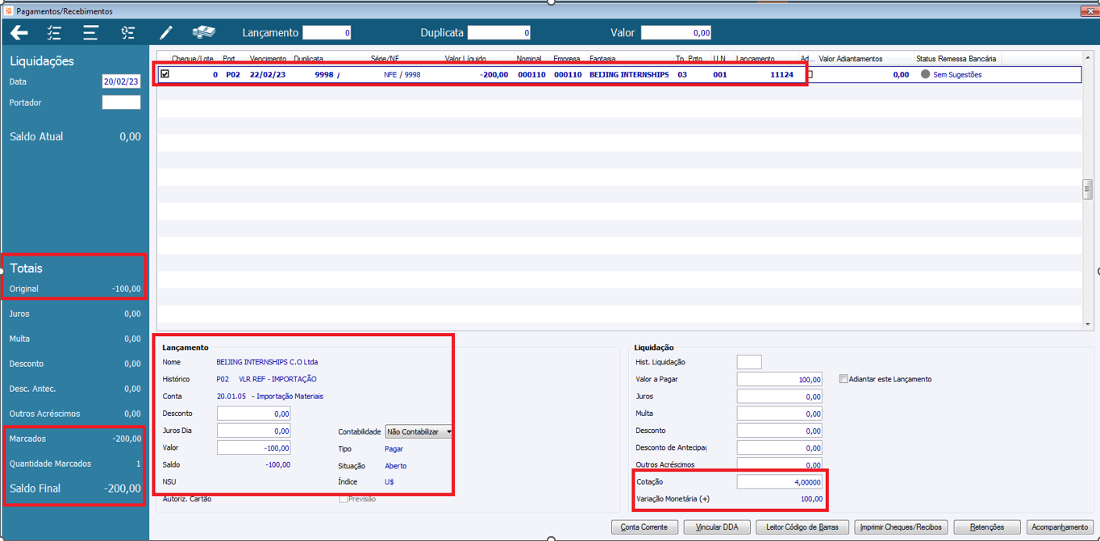Image resolution: width=1100 pixels, height=541 pixels.
Task: Click the P02 port cell in row
Action: coord(232,74)
